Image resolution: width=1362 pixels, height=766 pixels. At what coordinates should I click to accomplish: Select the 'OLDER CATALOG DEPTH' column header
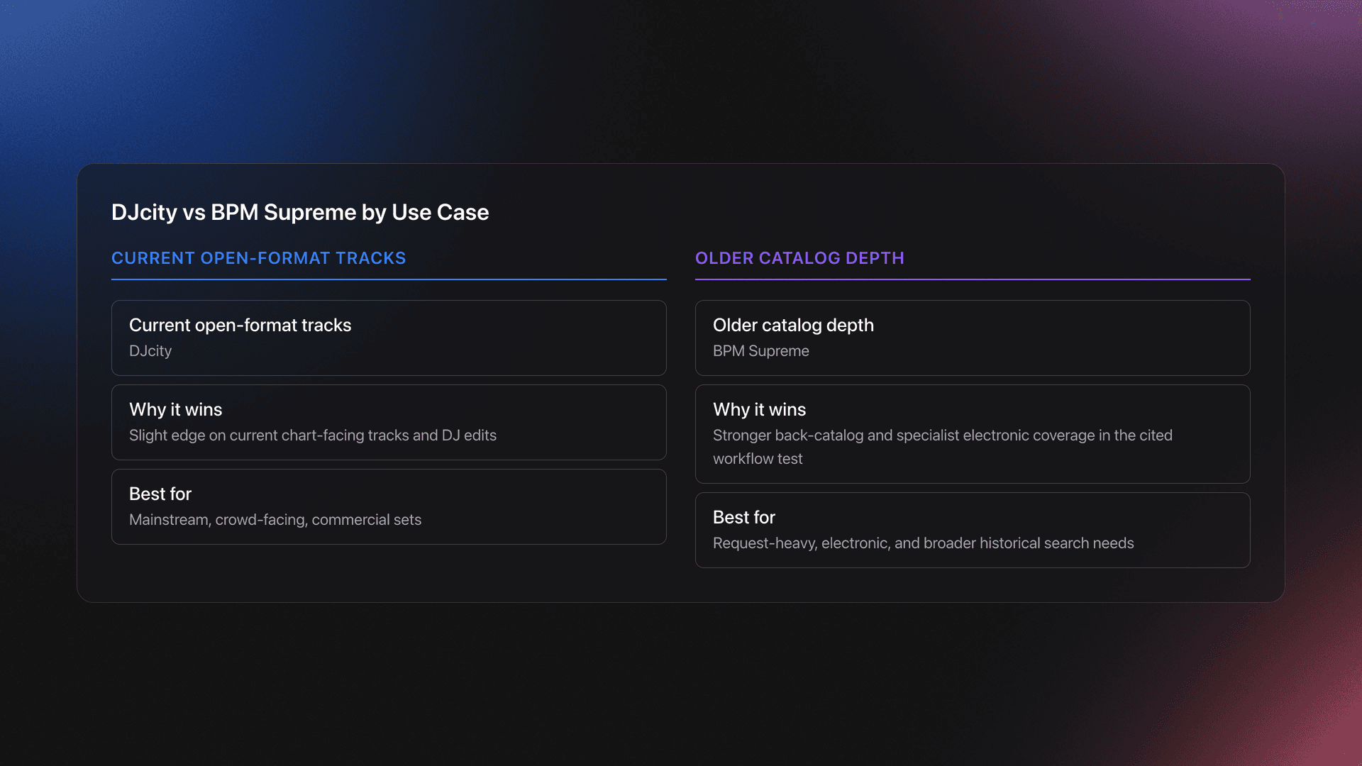799,258
